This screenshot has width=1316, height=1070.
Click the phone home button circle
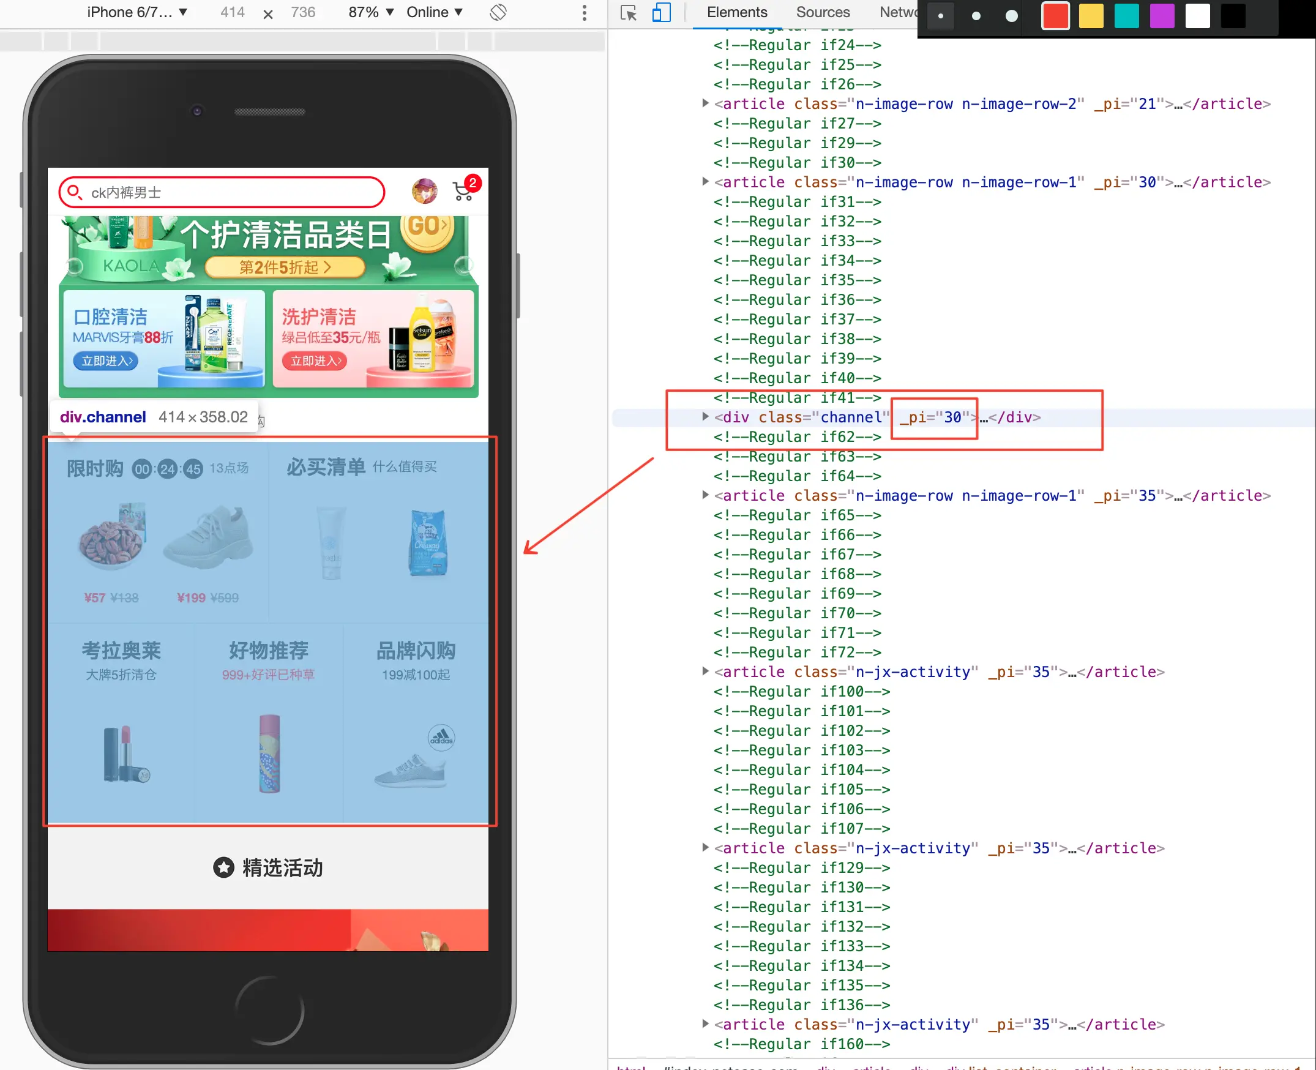(269, 1011)
